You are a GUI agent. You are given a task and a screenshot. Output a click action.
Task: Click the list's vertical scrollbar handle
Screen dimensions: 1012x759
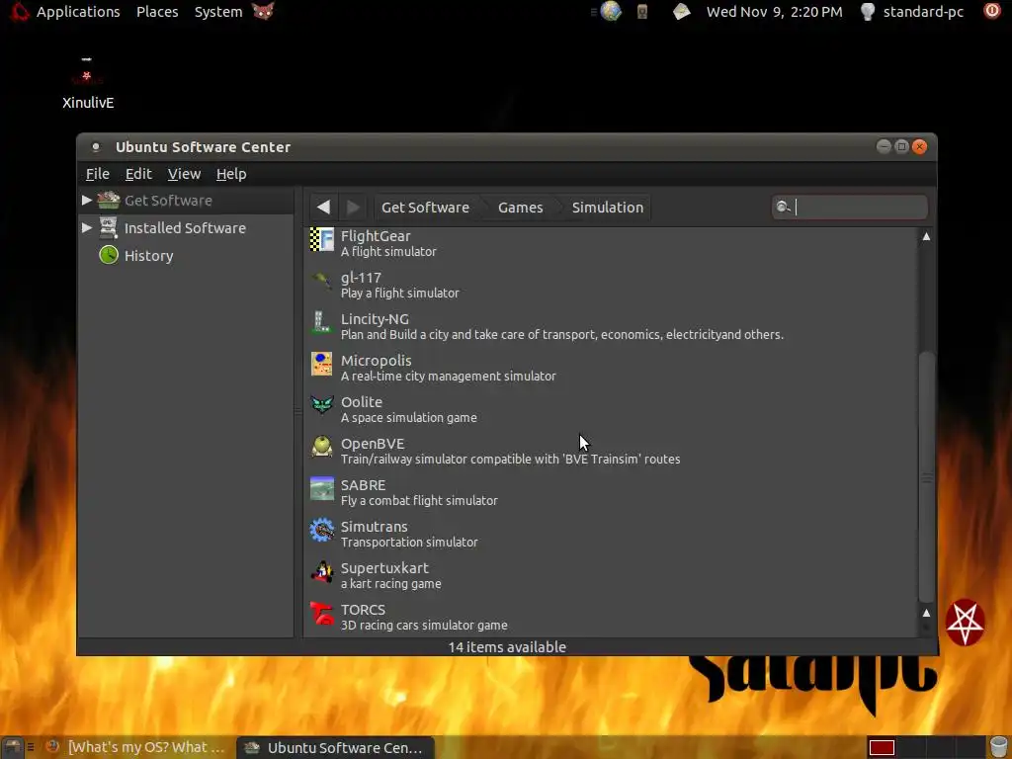point(927,477)
